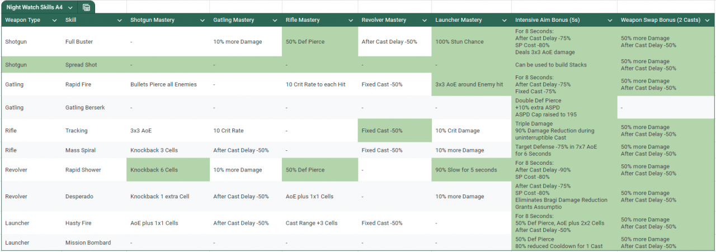This screenshot has width=716, height=252.
Task: Open the table view icon beside the title
Action: (x=86, y=7)
